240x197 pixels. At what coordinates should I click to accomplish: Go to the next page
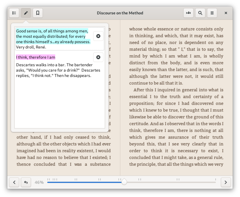(x=226, y=182)
